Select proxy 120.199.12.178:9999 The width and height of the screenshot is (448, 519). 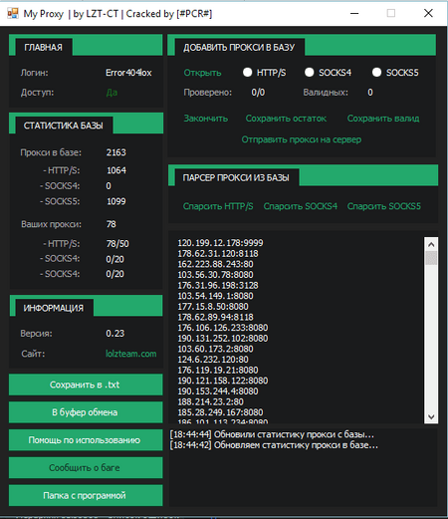[220, 243]
